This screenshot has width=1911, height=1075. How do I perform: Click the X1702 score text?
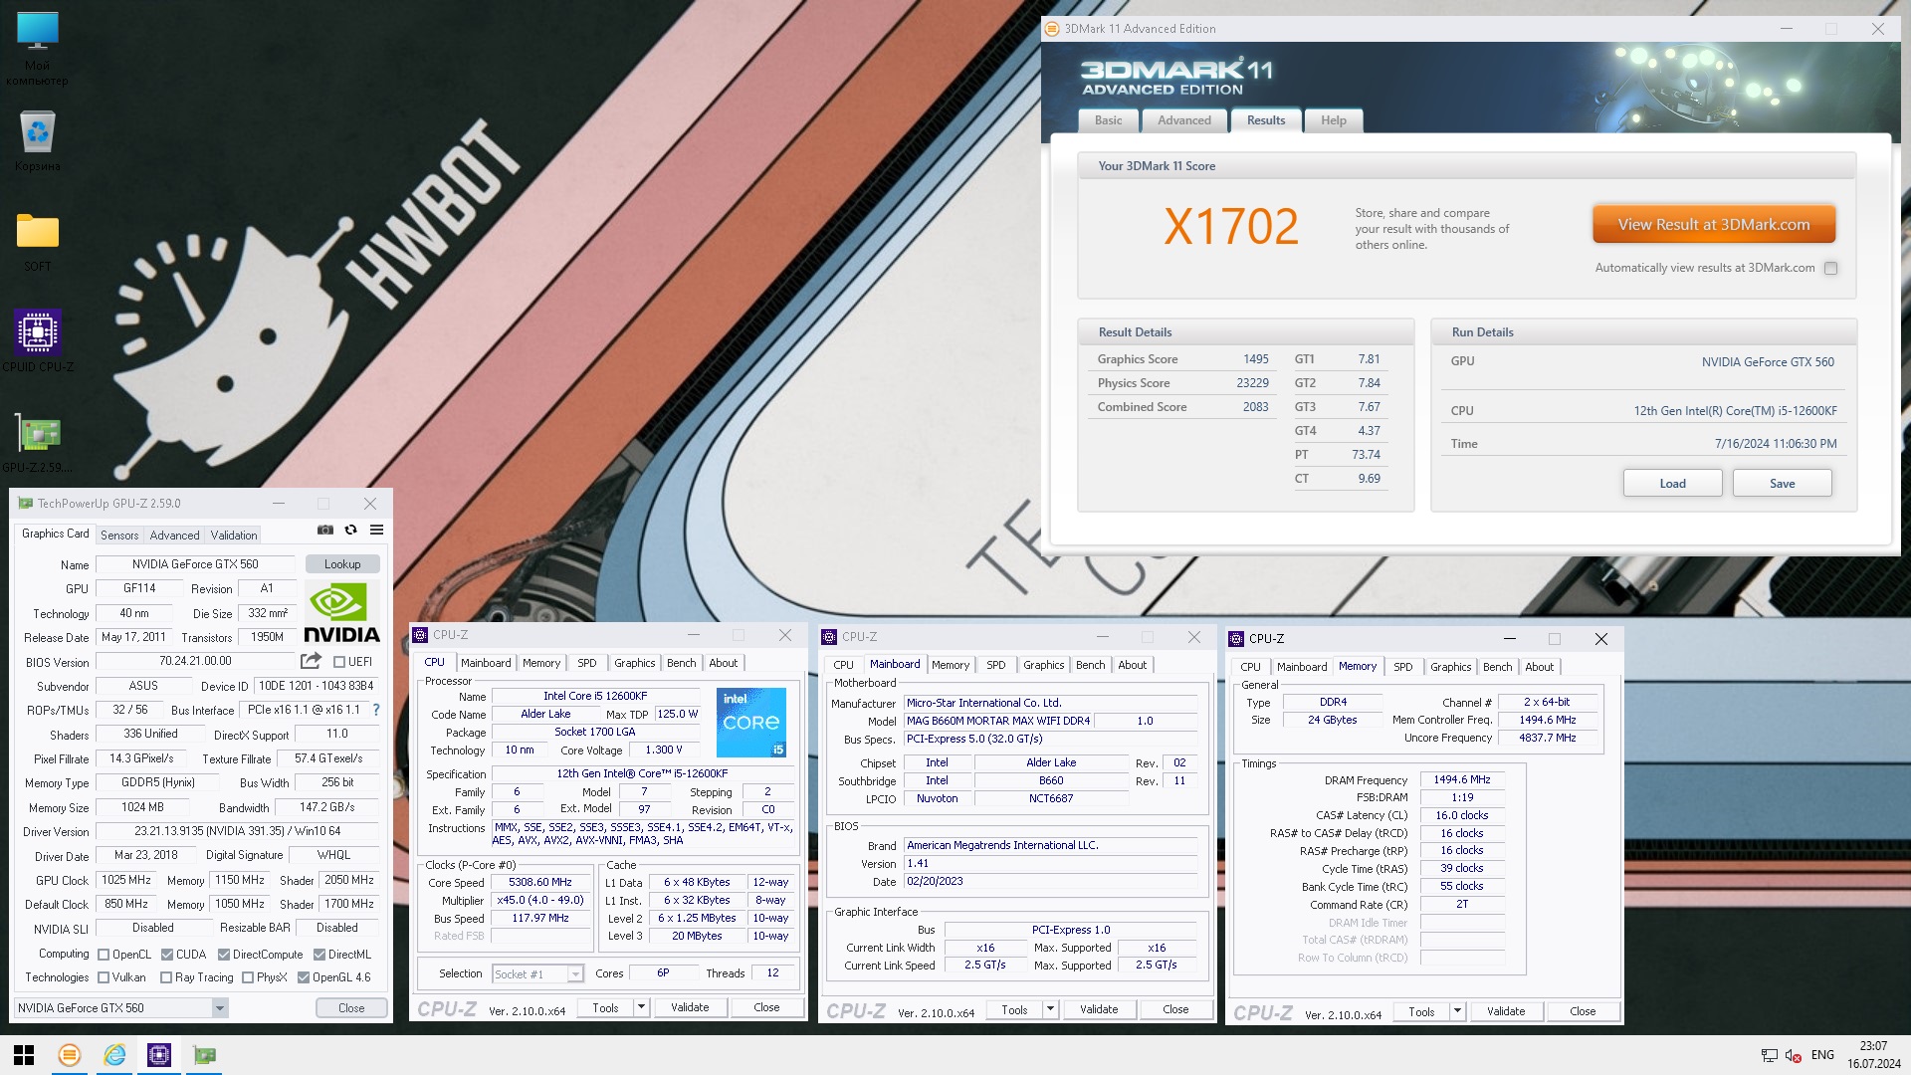[x=1231, y=227]
